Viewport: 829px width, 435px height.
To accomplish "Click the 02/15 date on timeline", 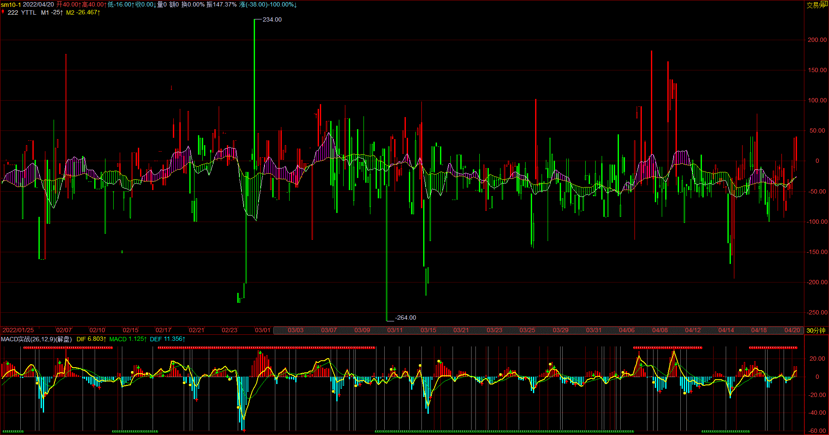I will pyautogui.click(x=131, y=330).
